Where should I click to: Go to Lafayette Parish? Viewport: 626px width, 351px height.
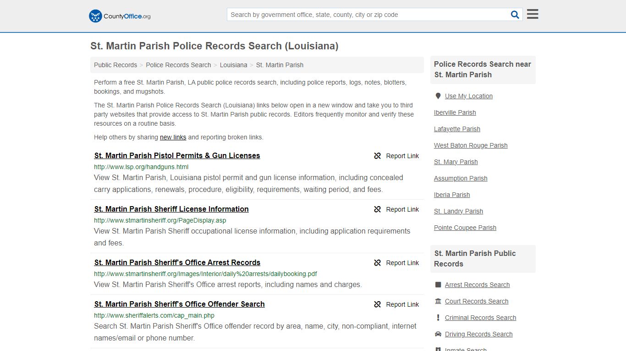tap(457, 129)
